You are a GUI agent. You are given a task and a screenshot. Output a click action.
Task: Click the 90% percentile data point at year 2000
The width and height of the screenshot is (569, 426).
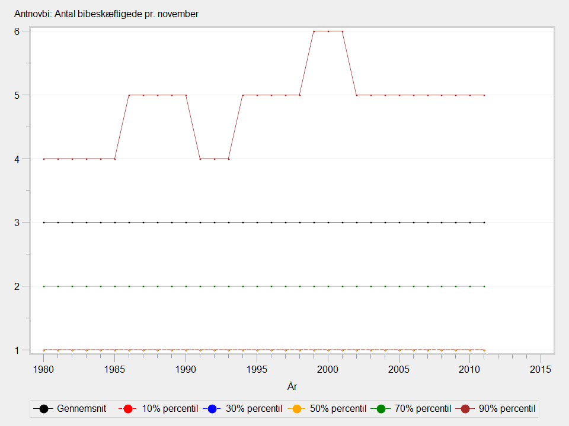click(x=328, y=31)
